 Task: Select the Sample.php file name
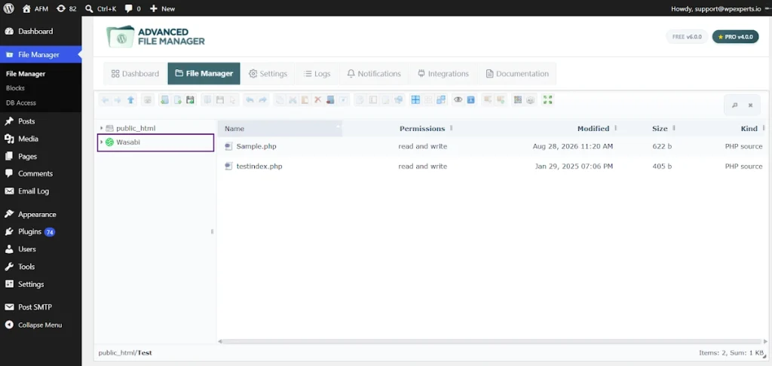coord(256,146)
